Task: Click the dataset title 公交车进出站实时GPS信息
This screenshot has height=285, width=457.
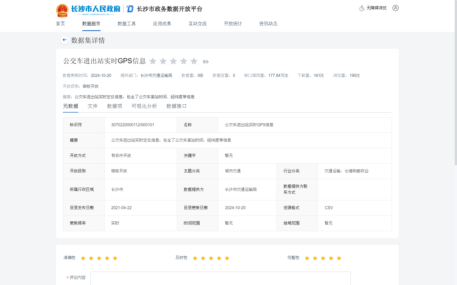Action: tap(105, 61)
